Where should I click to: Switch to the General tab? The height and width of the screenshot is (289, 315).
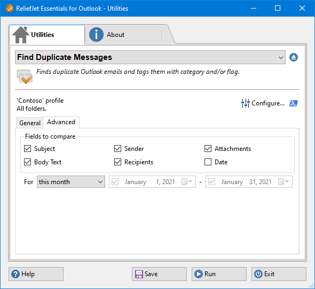point(30,123)
